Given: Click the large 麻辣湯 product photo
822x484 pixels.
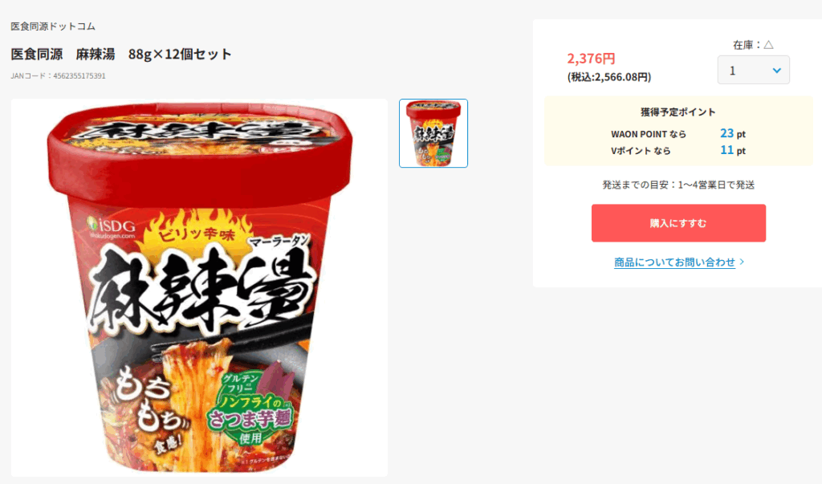Looking at the screenshot, I should coord(199,287).
